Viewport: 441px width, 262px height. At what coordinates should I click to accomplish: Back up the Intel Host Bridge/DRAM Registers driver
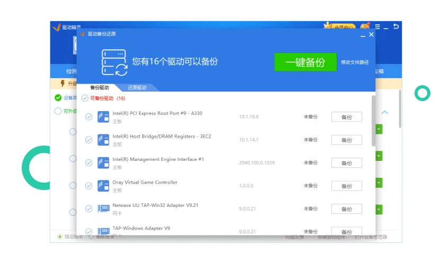tap(346, 140)
